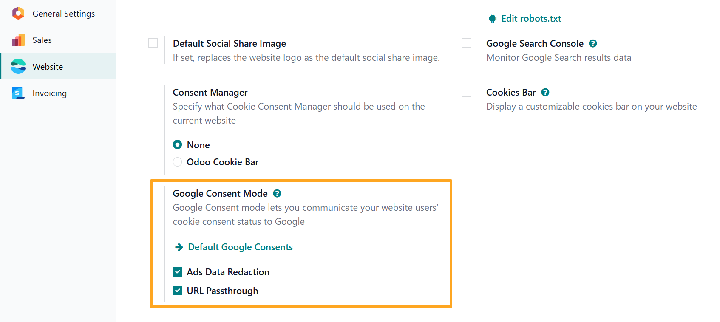This screenshot has height=322, width=720.
Task: Enable the Cookies Bar option
Action: click(467, 92)
